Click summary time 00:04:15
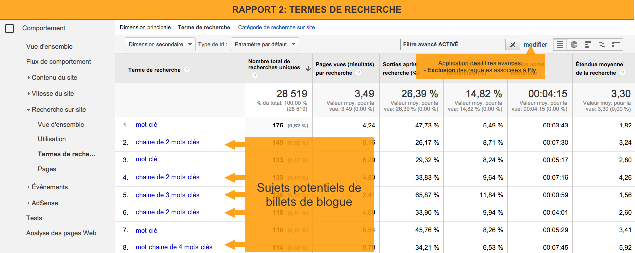Image resolution: width=635 pixels, height=253 pixels. 548,94
